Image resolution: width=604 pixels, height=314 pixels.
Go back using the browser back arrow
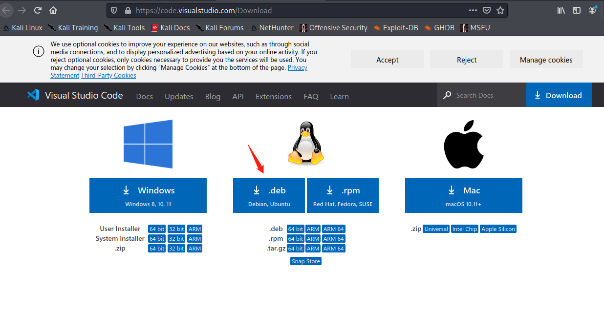6,10
